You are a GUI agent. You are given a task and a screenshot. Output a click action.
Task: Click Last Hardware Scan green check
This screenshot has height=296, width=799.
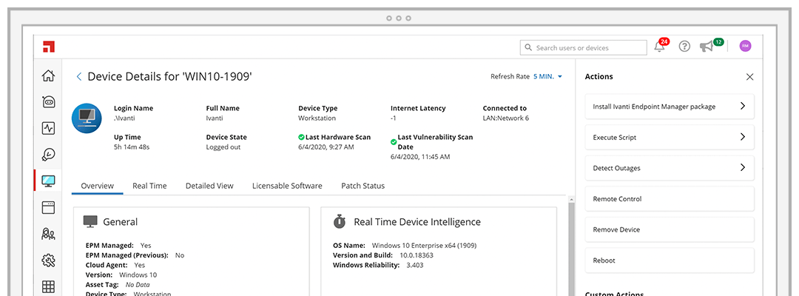coord(301,137)
